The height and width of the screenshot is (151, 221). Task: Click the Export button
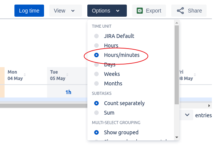pyautogui.click(x=149, y=11)
